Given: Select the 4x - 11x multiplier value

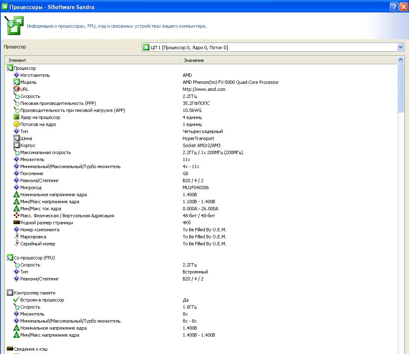Looking at the screenshot, I should pos(191,166).
